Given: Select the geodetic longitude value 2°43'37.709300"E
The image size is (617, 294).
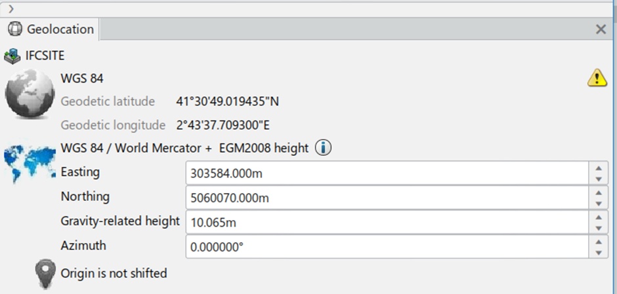Looking at the screenshot, I should pyautogui.click(x=223, y=125).
